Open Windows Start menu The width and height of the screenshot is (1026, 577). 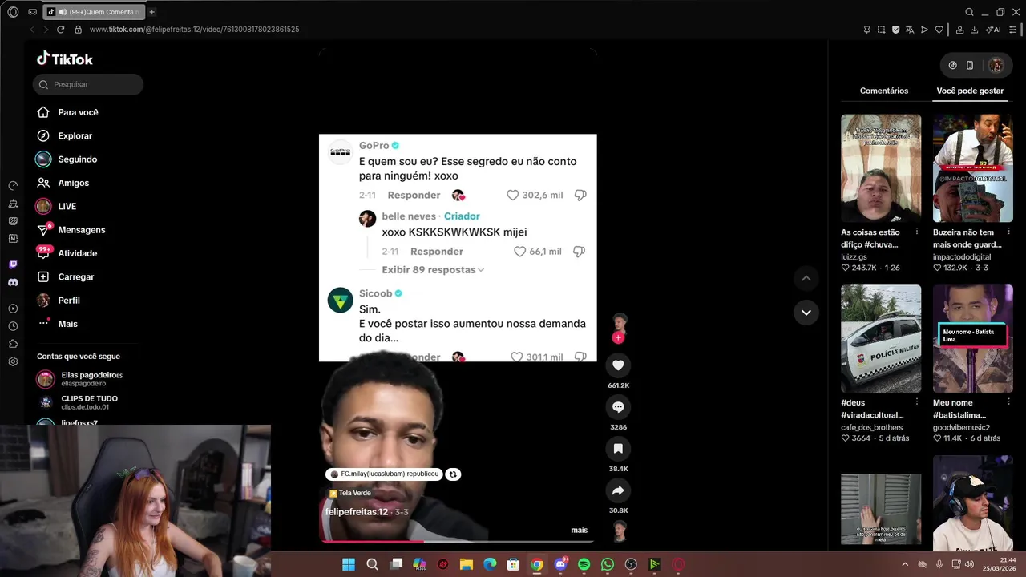point(349,565)
